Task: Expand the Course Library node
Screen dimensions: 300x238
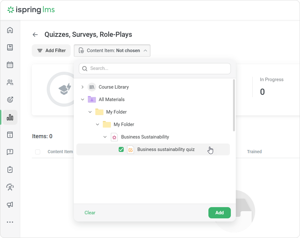Action: tap(83, 87)
